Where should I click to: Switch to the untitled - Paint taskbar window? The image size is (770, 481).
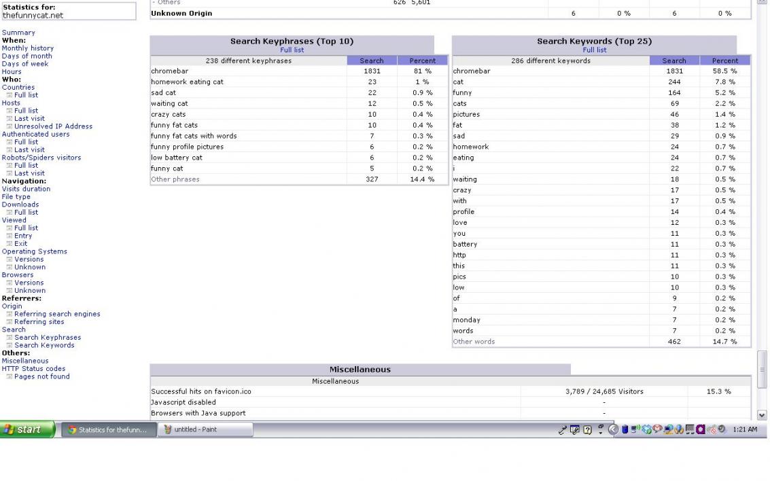click(x=205, y=429)
